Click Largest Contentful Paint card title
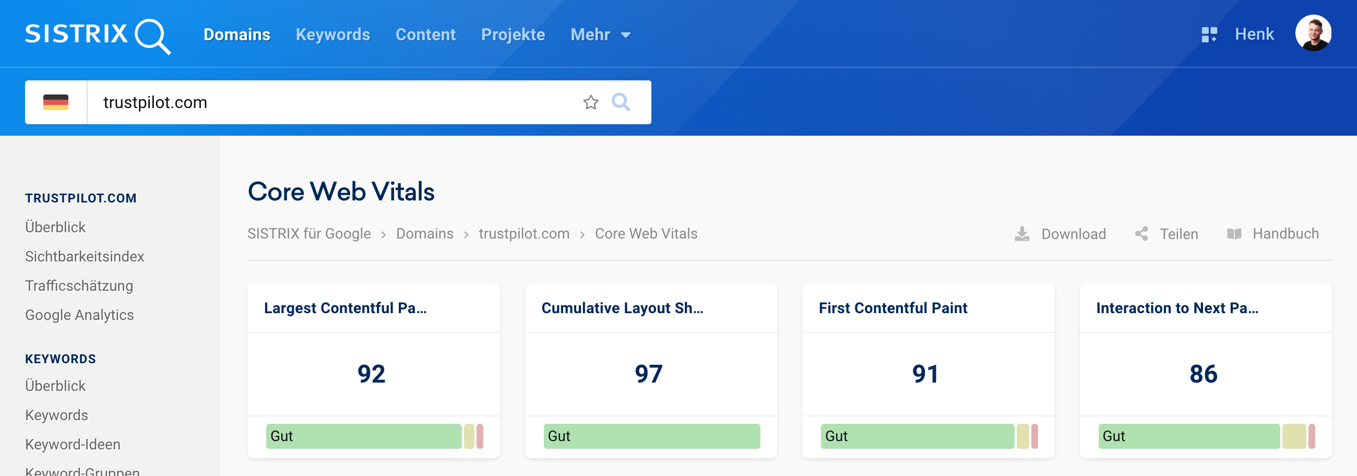The width and height of the screenshot is (1357, 476). click(x=345, y=308)
